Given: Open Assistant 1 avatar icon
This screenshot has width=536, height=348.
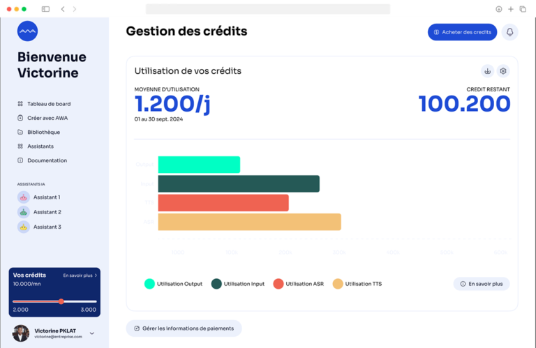Looking at the screenshot, I should coord(24,197).
